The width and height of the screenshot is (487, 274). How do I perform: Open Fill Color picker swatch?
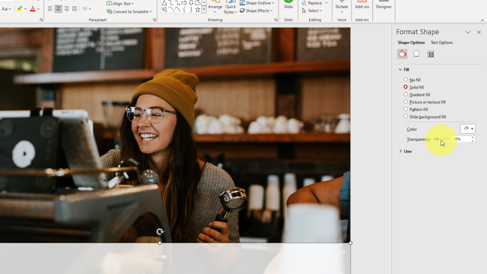(468, 129)
